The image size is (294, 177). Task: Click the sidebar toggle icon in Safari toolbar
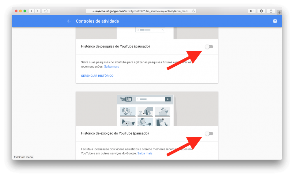[x=251, y=11]
